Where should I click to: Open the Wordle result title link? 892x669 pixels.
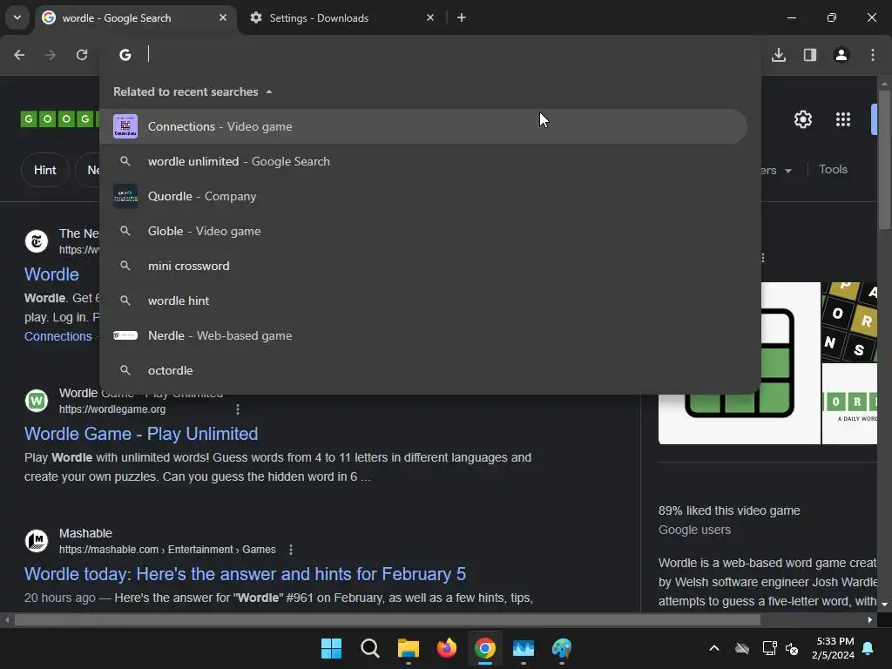click(51, 274)
